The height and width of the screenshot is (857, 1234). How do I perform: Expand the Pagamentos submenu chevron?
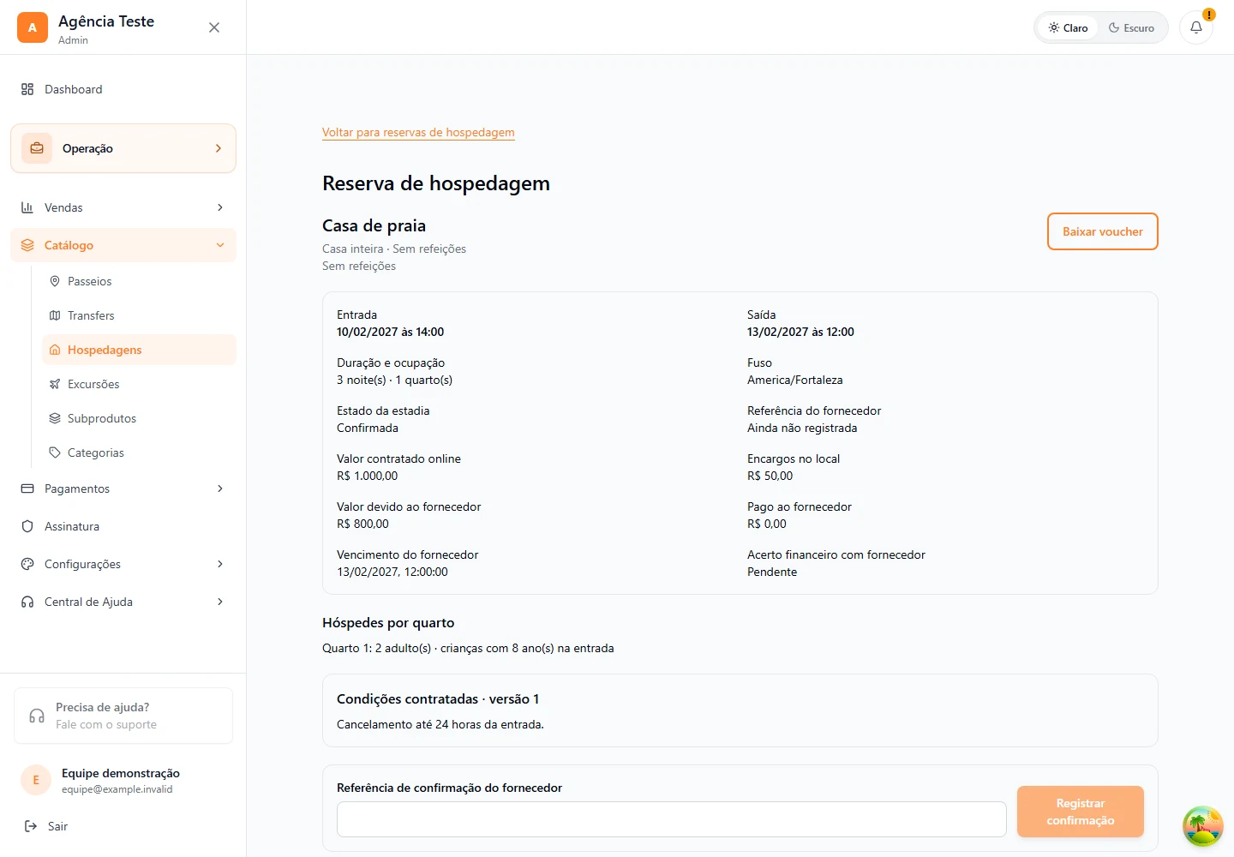[x=220, y=488]
